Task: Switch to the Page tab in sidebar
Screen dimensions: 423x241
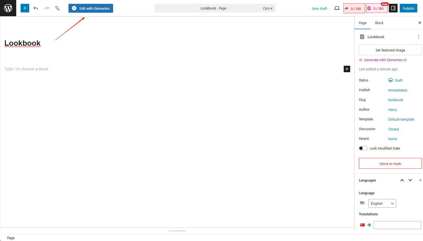Action: 363,23
